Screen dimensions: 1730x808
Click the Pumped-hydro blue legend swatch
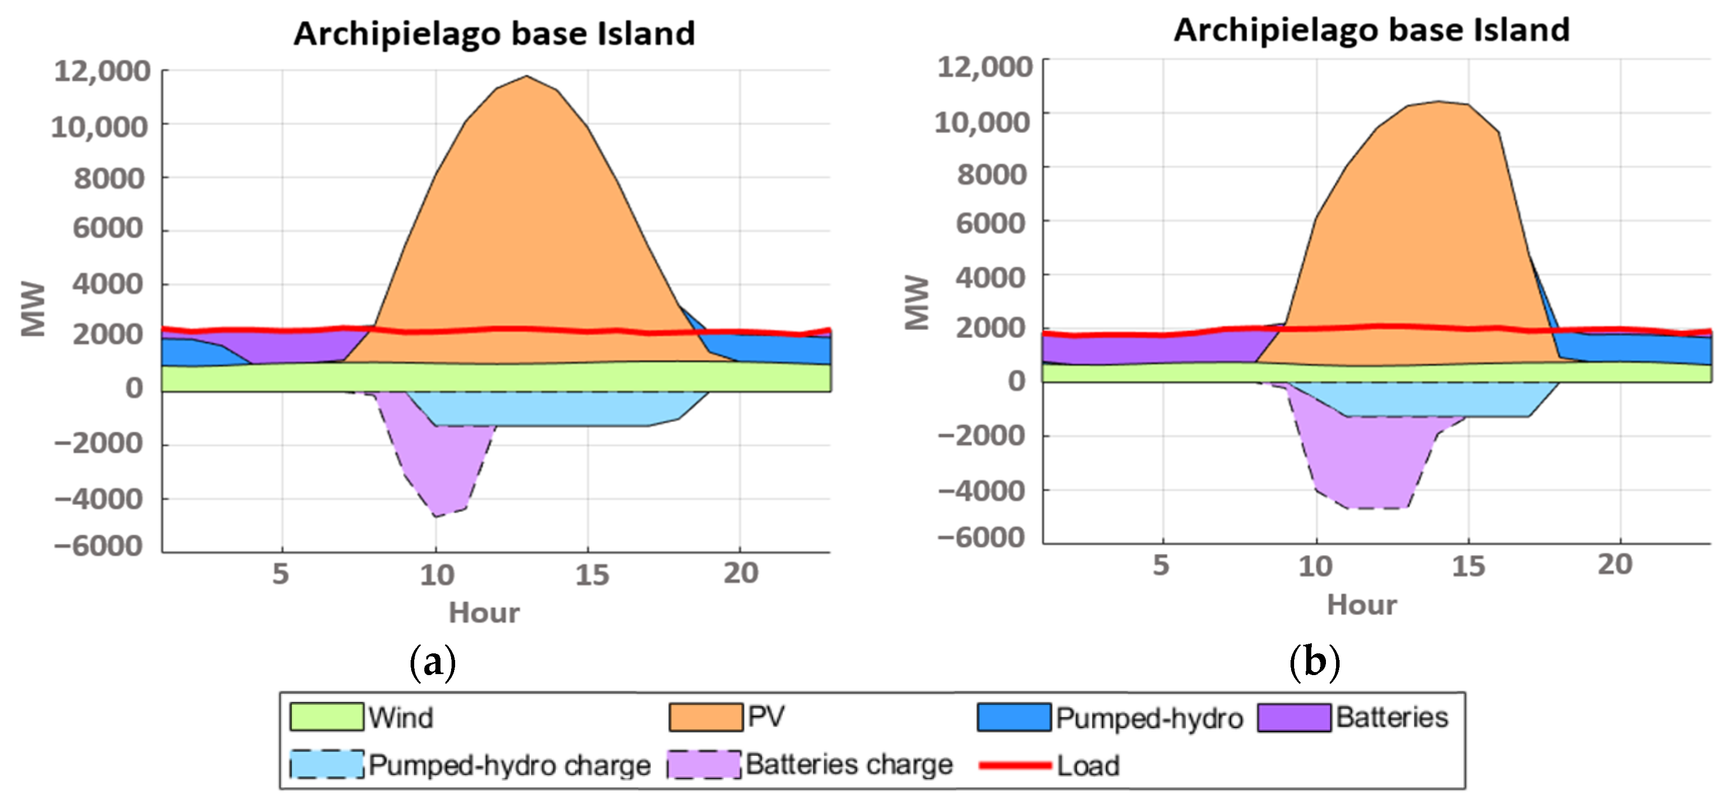[1014, 717]
